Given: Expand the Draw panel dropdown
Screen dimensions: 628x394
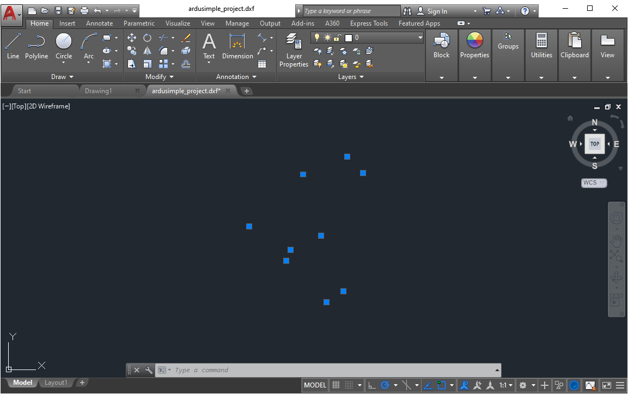Looking at the screenshot, I should (x=62, y=77).
